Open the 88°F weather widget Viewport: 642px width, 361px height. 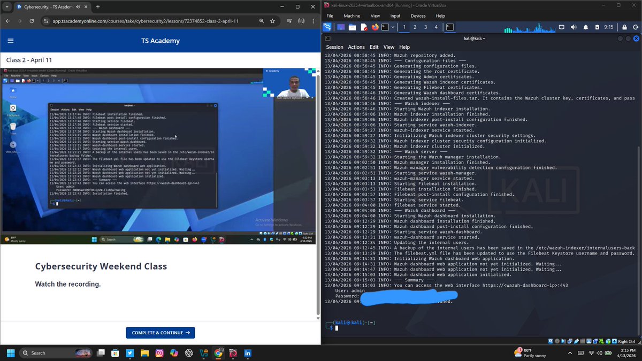tap(531, 353)
